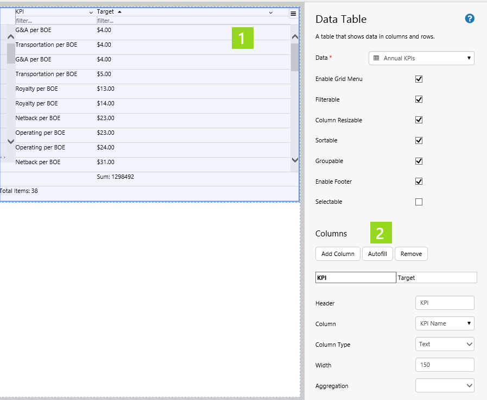The width and height of the screenshot is (487, 400).
Task: Click the table's right scrollbar down arrow
Action: point(295,160)
